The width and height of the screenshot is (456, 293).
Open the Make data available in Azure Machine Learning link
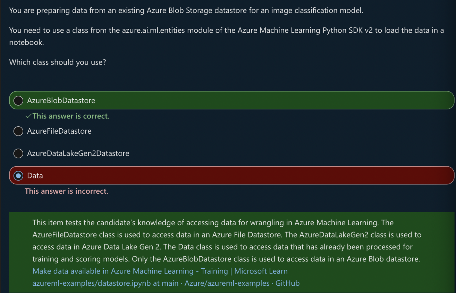click(160, 271)
